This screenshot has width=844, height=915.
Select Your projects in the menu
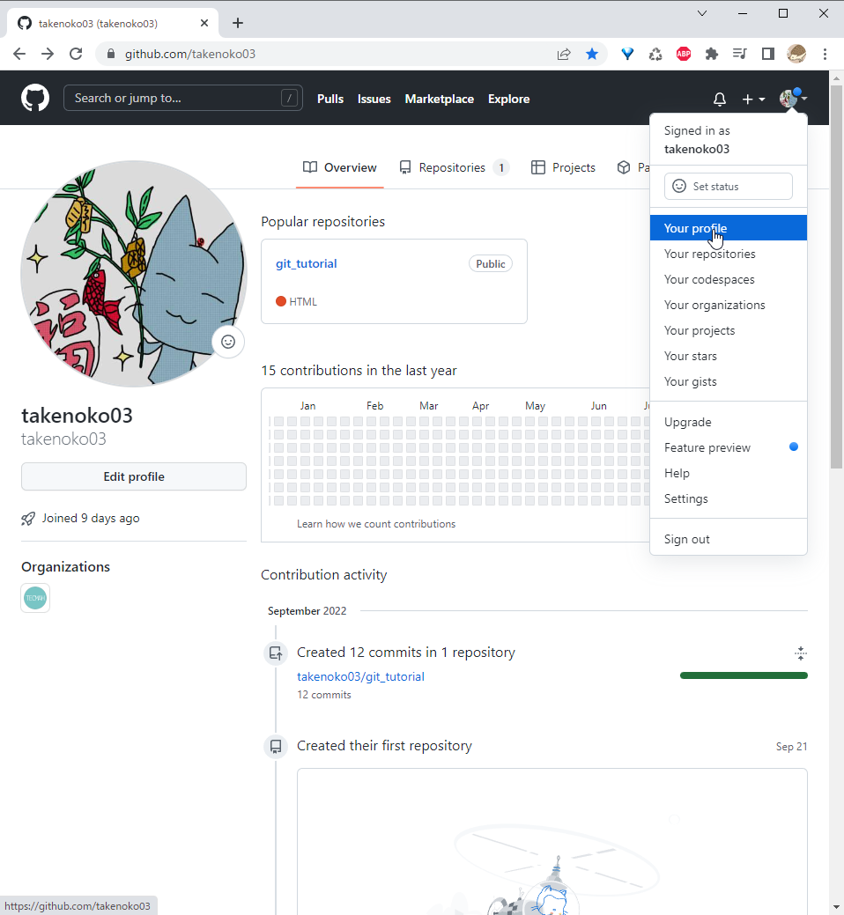tap(729, 331)
